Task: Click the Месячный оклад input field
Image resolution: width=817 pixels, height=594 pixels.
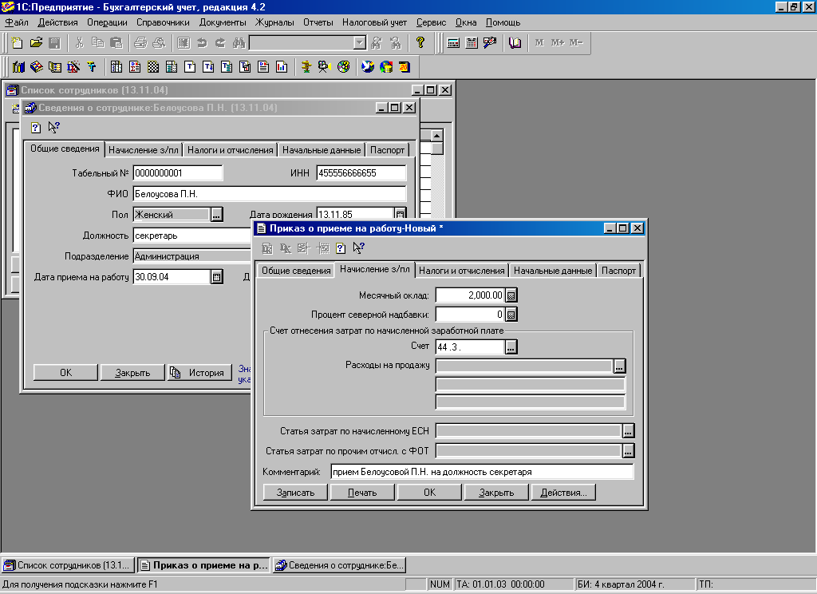Action: click(x=470, y=295)
